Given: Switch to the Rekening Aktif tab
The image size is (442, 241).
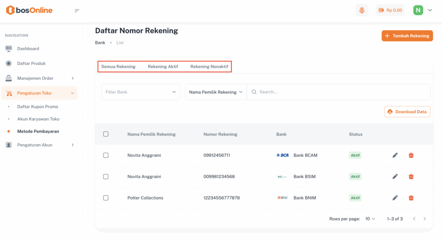Looking at the screenshot, I should pyautogui.click(x=163, y=67).
